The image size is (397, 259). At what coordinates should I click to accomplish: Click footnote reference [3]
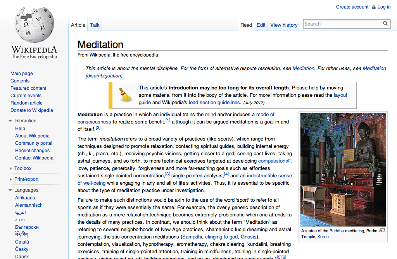coord(167,174)
